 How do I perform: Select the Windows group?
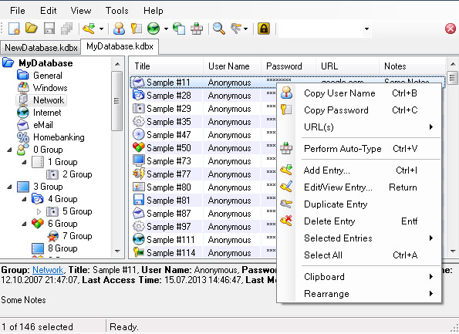tap(50, 88)
